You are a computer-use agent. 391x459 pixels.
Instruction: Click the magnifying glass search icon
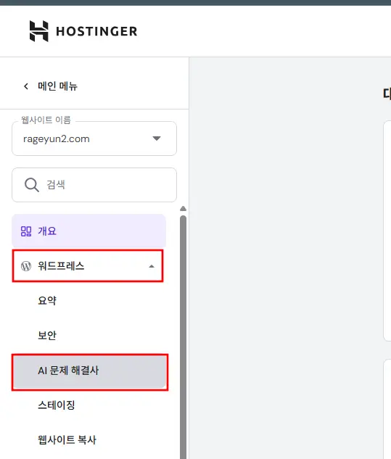point(32,185)
